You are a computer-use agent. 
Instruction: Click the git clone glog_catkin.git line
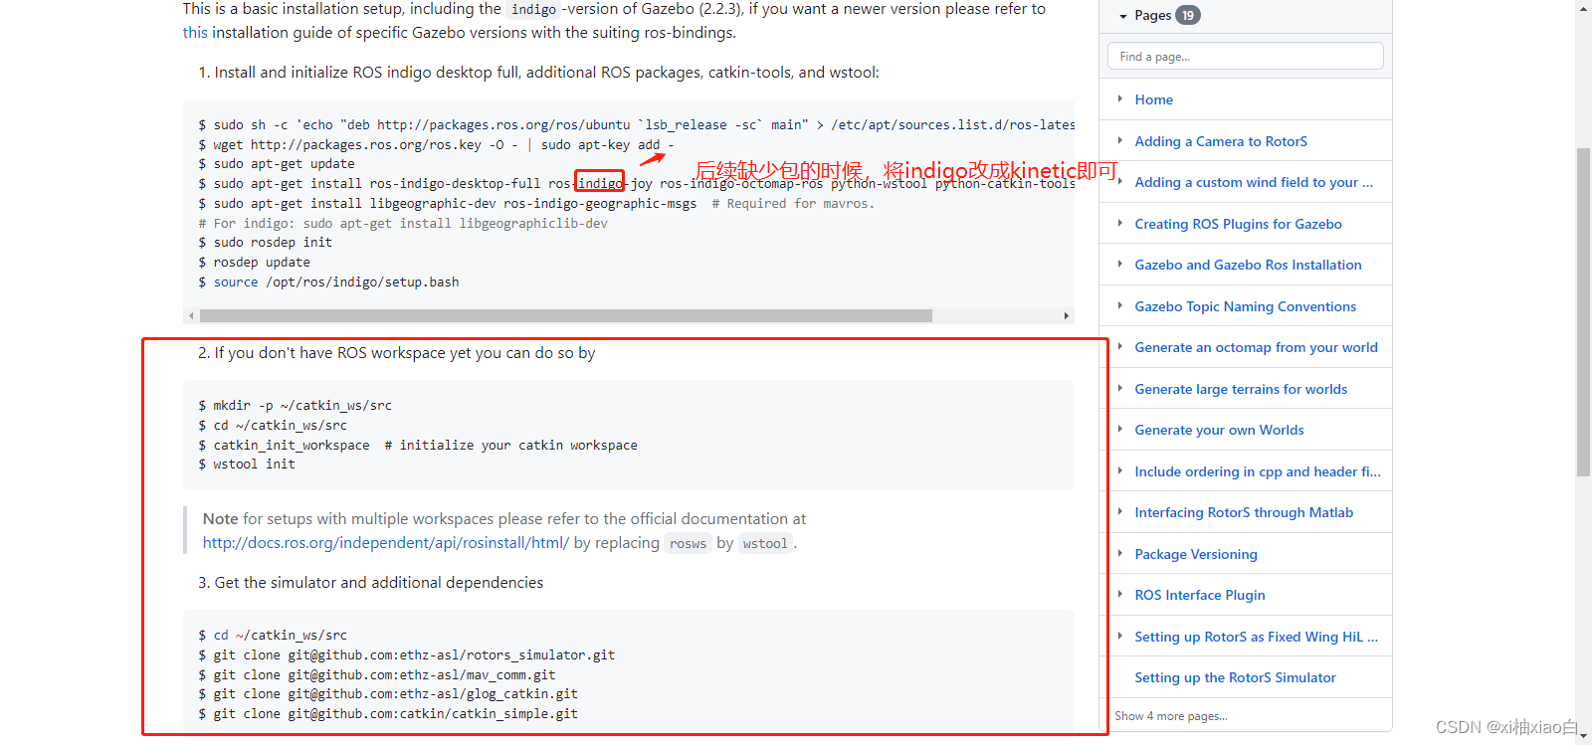coord(388,694)
